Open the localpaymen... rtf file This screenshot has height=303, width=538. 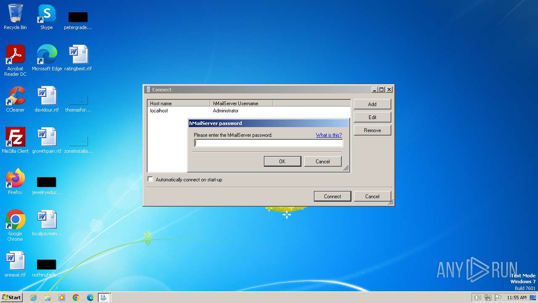[x=47, y=223]
